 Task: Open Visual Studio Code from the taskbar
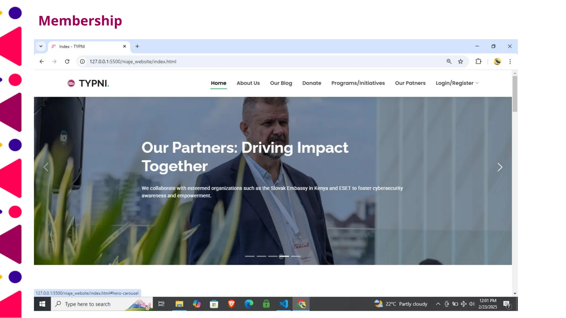pos(284,304)
